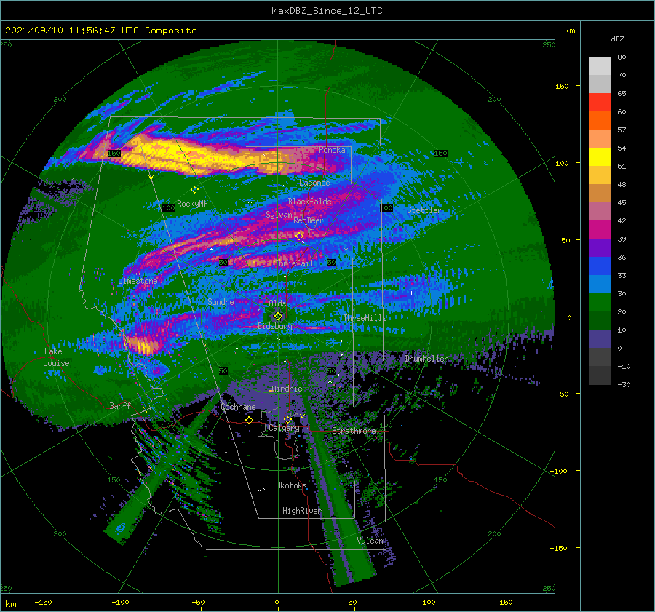This screenshot has width=655, height=612.
Task: Select the Blackfalds label on the map
Action: tap(309, 202)
